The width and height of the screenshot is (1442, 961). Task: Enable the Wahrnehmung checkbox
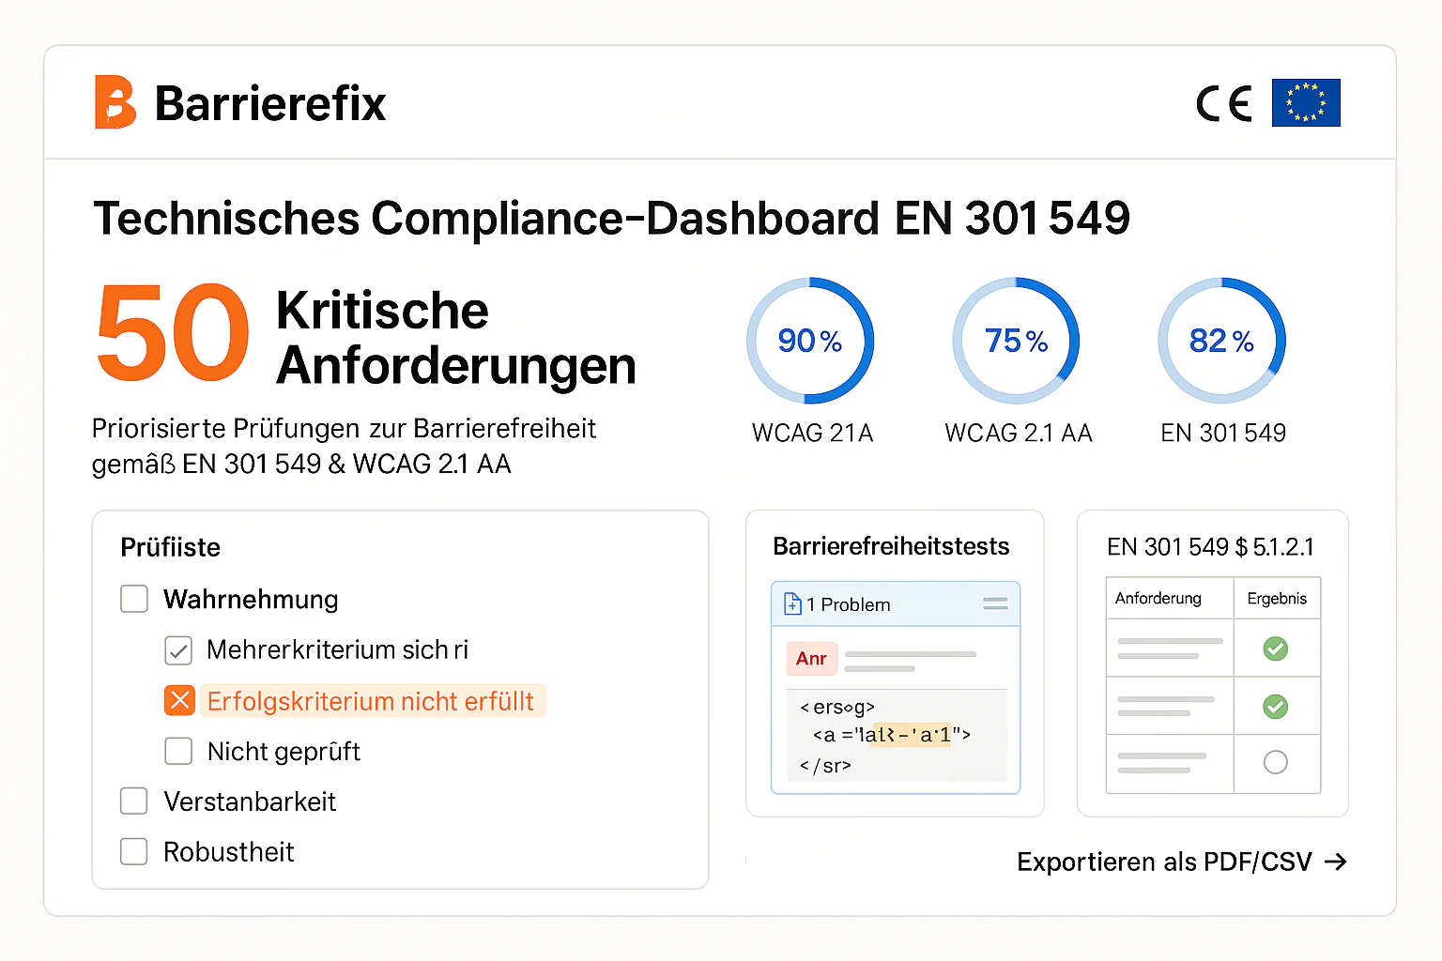pyautogui.click(x=133, y=599)
